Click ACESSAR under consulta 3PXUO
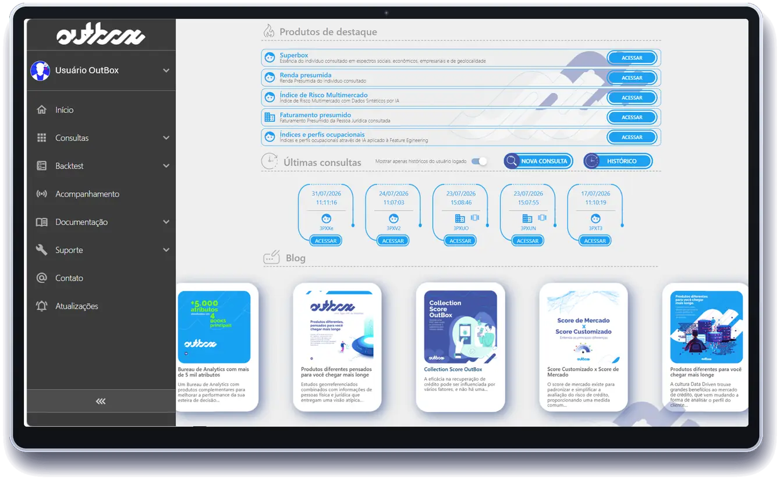 [460, 240]
